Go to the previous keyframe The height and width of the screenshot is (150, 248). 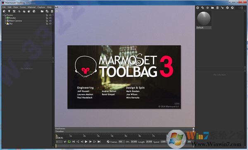(x=78, y=142)
